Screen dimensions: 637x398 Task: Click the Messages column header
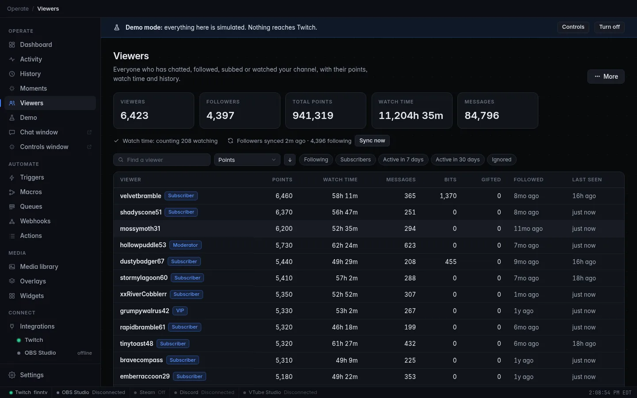(401, 180)
